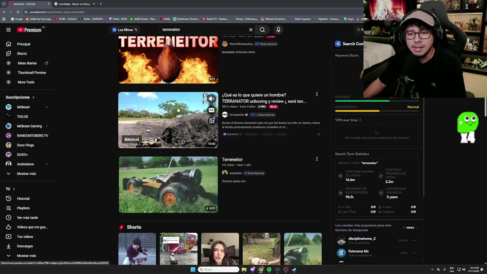Image resolution: width=487 pixels, height=274 pixels.
Task: Open the TAILUS subscription channel
Action: tap(22, 116)
